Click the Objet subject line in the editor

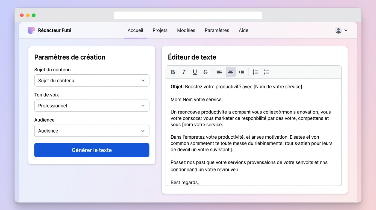(x=236, y=87)
